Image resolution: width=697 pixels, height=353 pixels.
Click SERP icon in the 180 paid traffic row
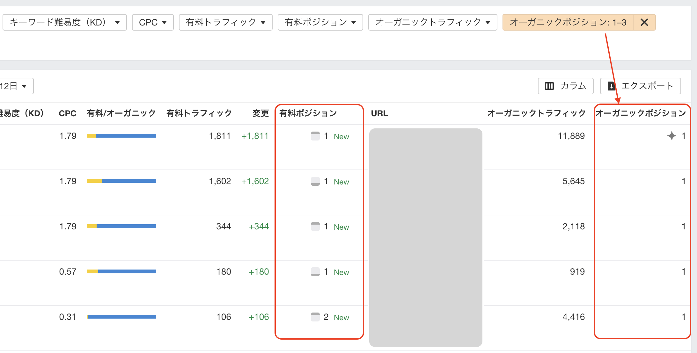point(315,272)
